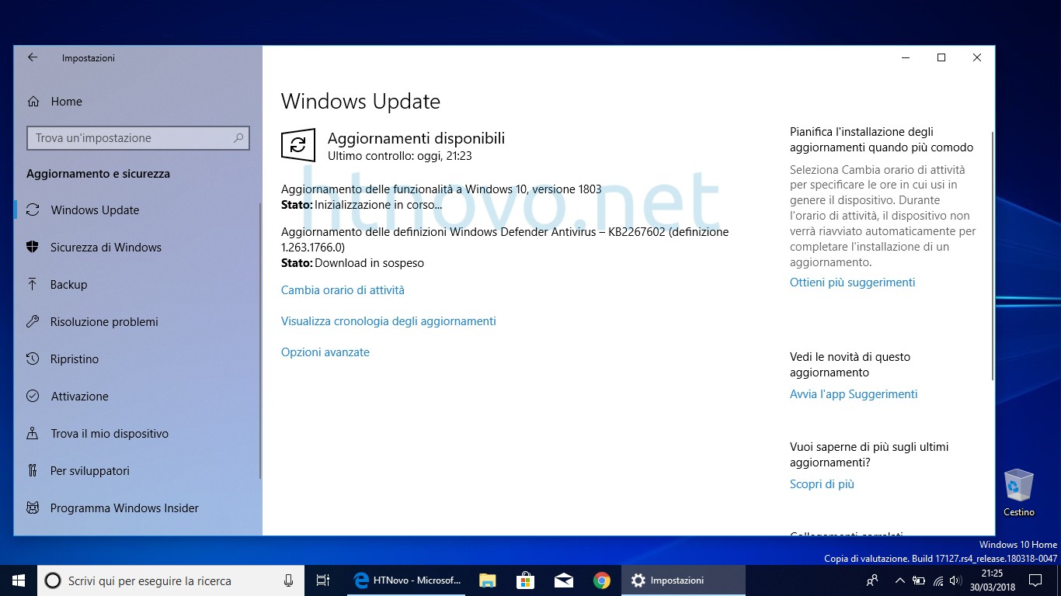Open Visualizza cronologia degli aggiornamenti
The width and height of the screenshot is (1061, 596).
pyautogui.click(x=388, y=321)
